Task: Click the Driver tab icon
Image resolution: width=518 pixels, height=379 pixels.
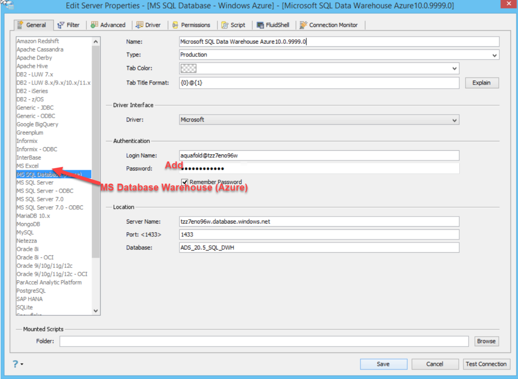Action: pos(139,25)
